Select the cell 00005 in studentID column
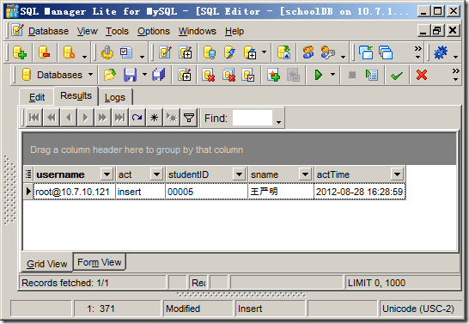This screenshot has width=469, height=324. [206, 192]
